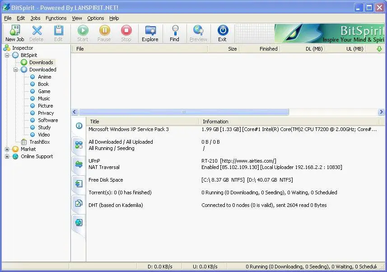Select the Anime category

44,77
